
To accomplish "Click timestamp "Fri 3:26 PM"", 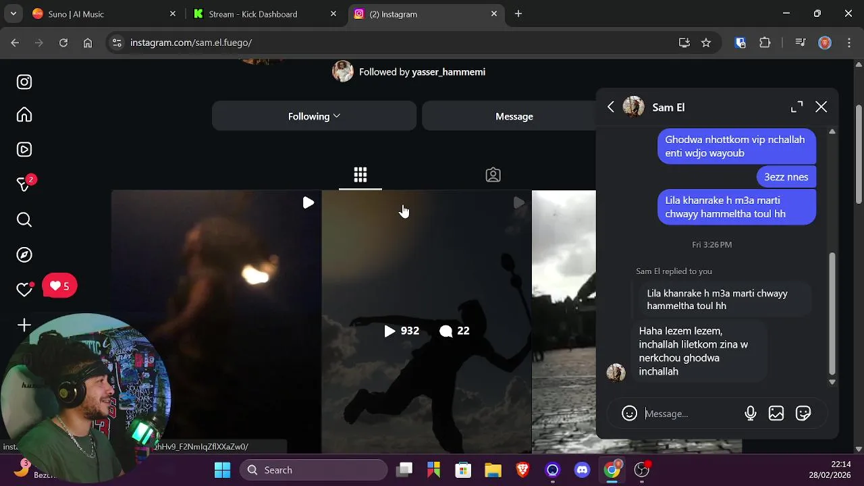I will coord(711,244).
